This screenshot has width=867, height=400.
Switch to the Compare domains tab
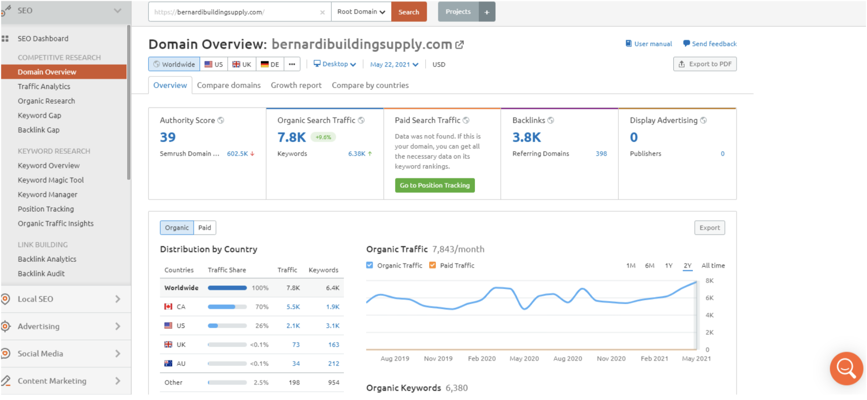pos(229,85)
